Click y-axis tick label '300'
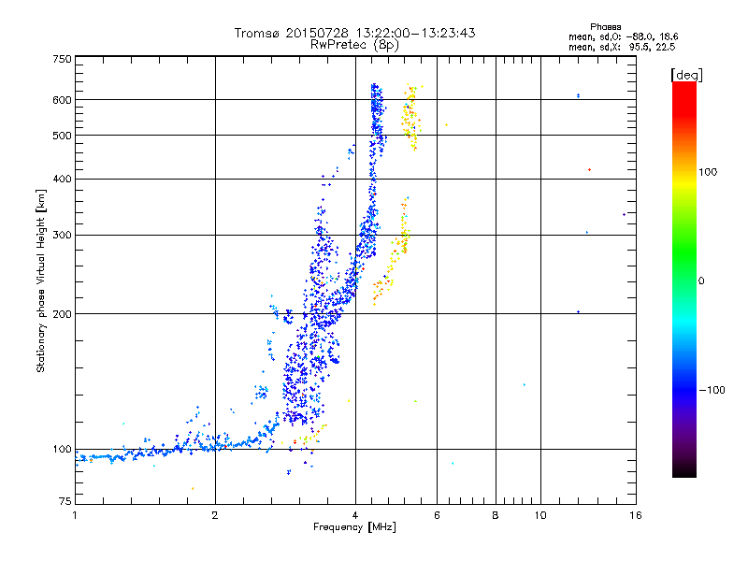748x561 pixels. pyautogui.click(x=62, y=235)
